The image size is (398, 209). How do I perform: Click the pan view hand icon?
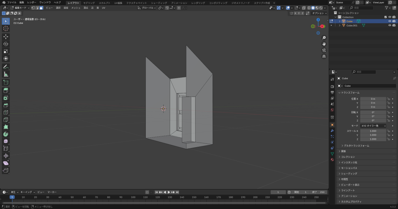324,44
